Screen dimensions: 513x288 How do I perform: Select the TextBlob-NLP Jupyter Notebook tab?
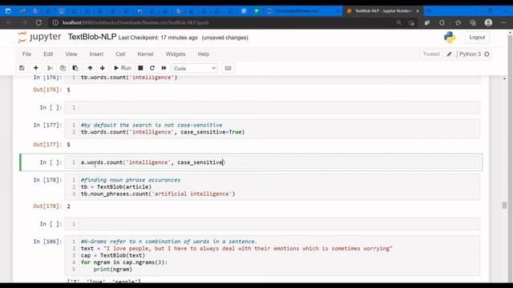pos(383,10)
